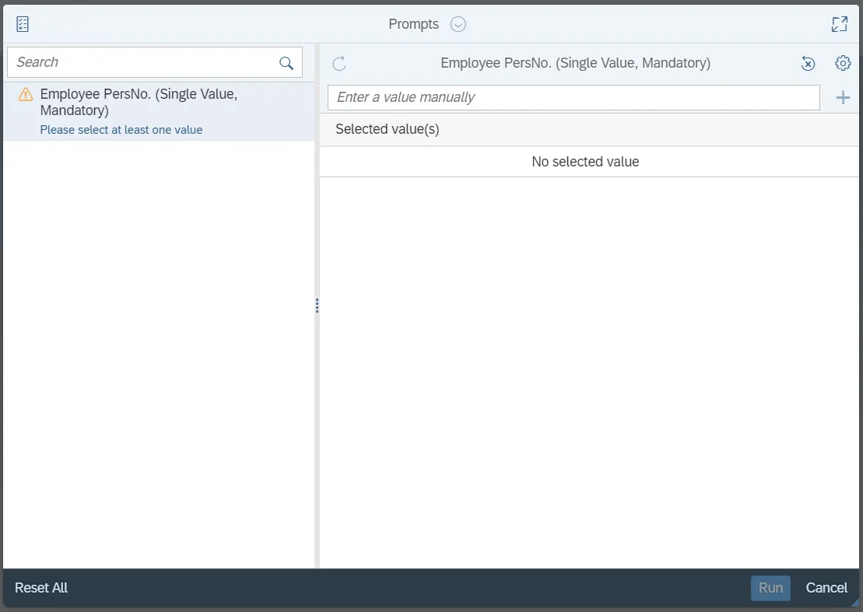863x612 pixels.
Task: Click the 'Enter a value manually' field
Action: coord(574,97)
